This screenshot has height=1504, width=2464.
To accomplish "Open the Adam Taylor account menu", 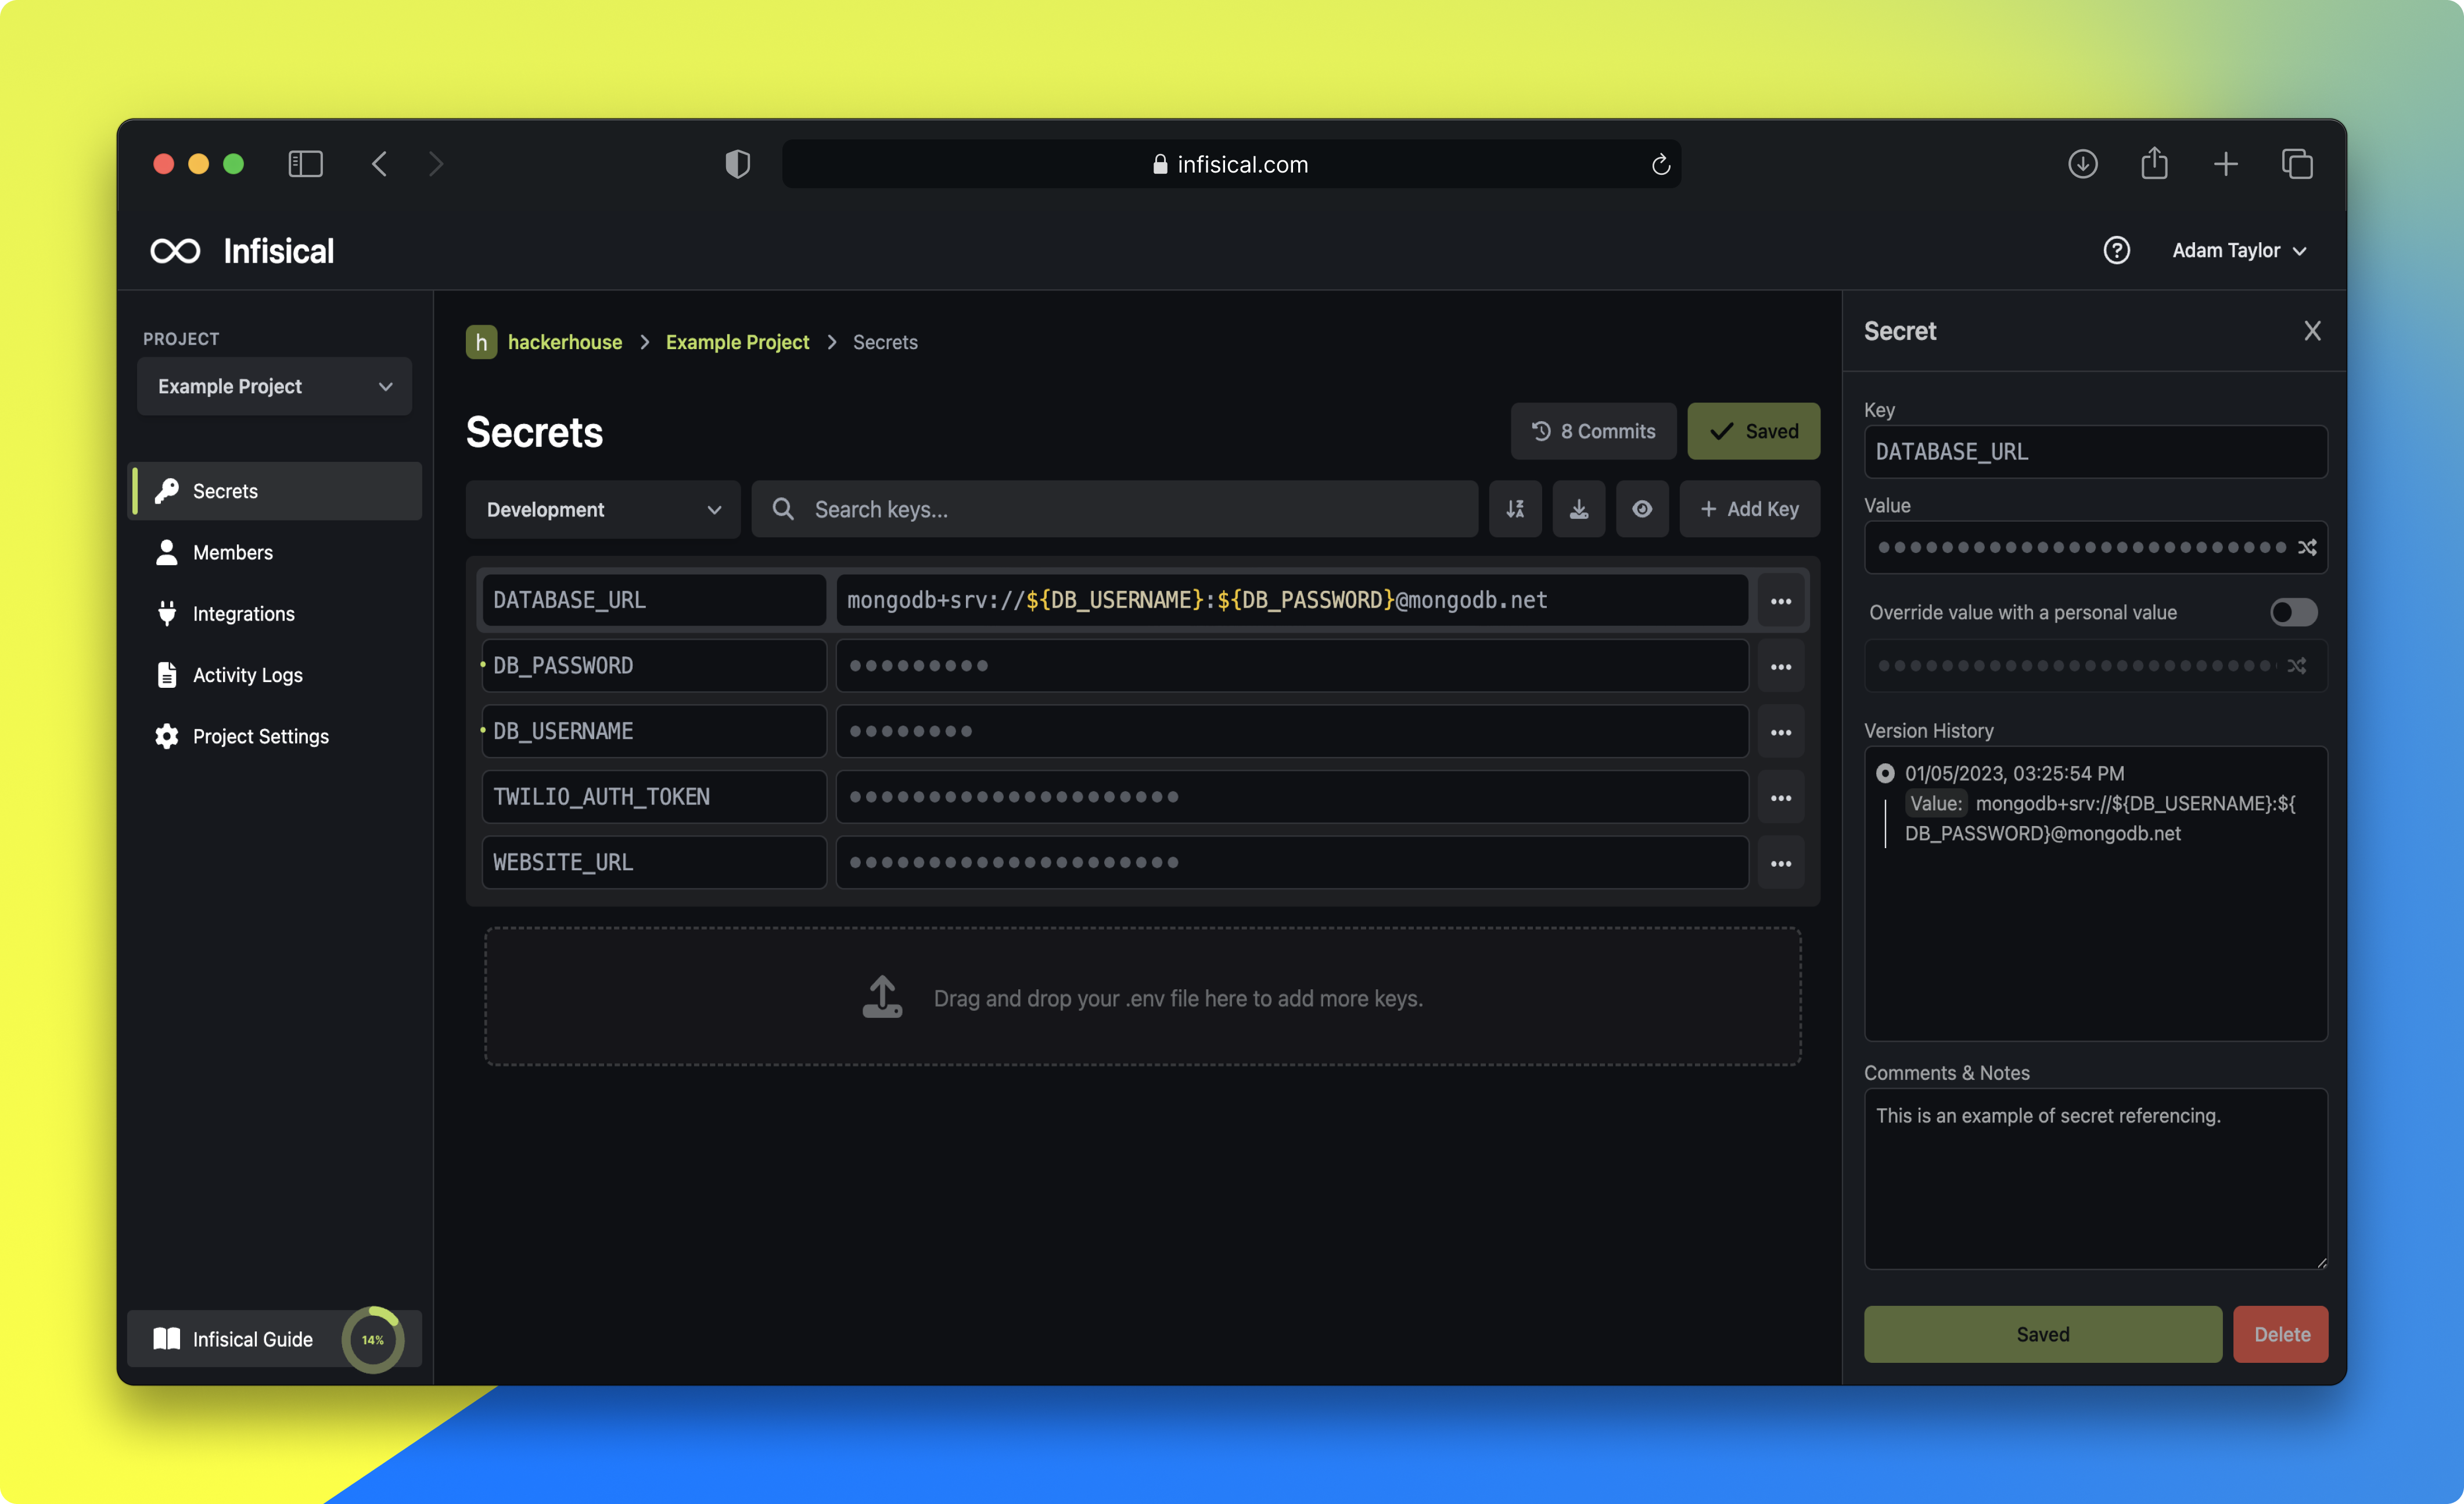I will click(x=2240, y=250).
